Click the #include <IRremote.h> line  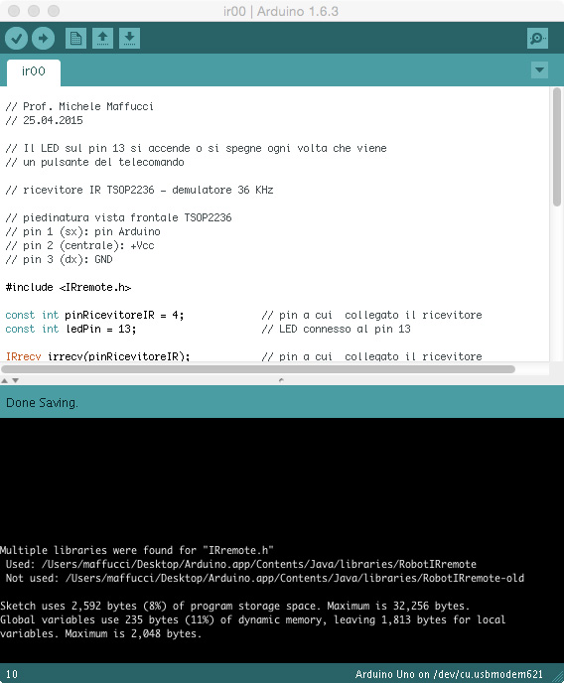coord(69,288)
